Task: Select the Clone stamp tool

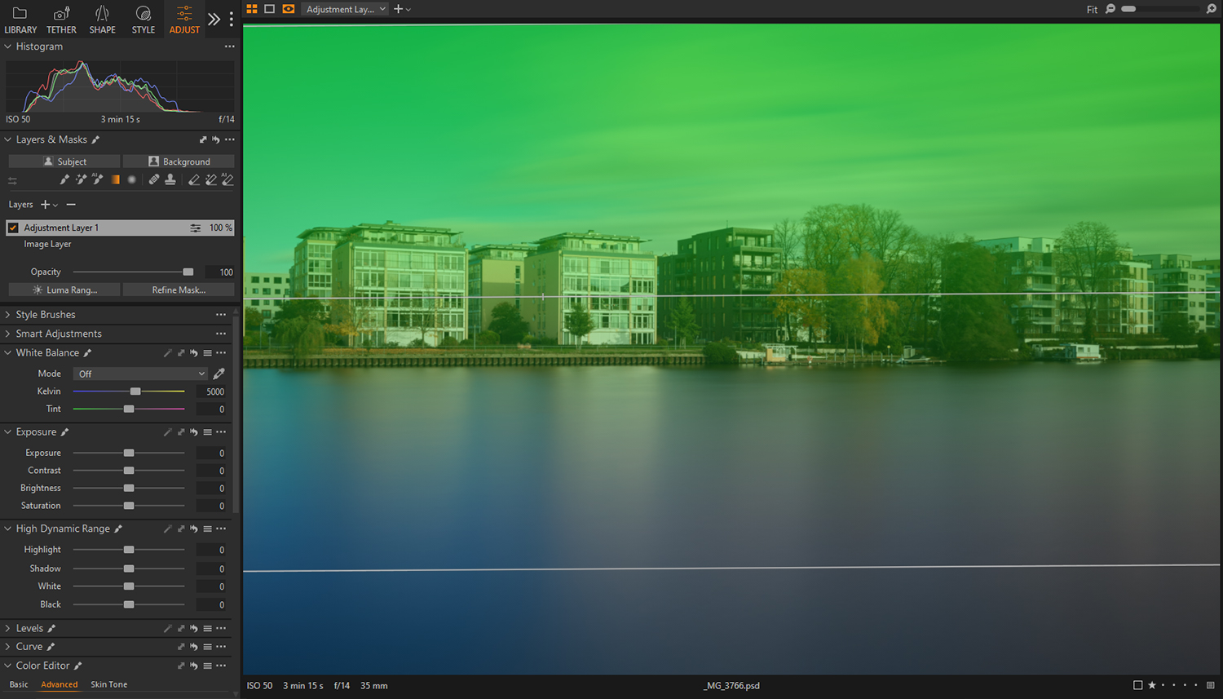Action: tap(170, 179)
